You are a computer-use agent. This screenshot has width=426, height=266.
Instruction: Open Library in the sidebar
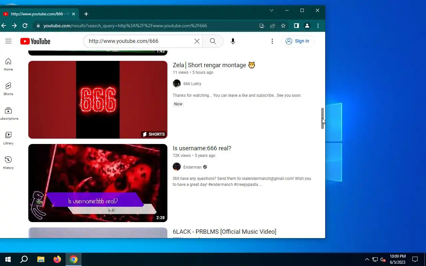(8, 138)
